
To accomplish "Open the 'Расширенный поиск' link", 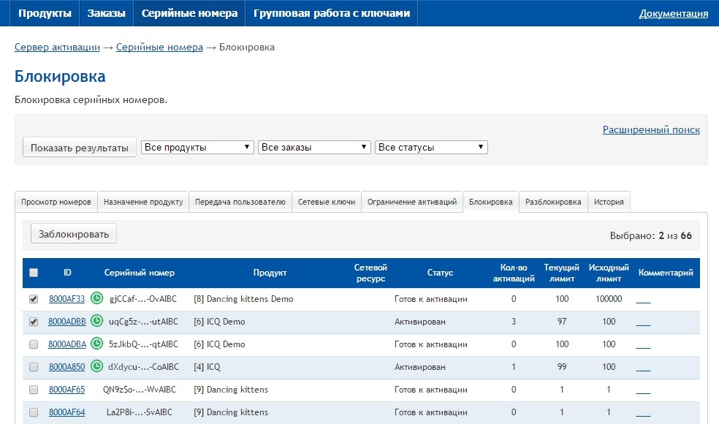I will pos(650,129).
